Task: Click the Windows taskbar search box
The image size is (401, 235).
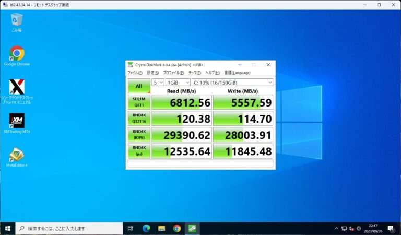Action: pyautogui.click(x=69, y=229)
